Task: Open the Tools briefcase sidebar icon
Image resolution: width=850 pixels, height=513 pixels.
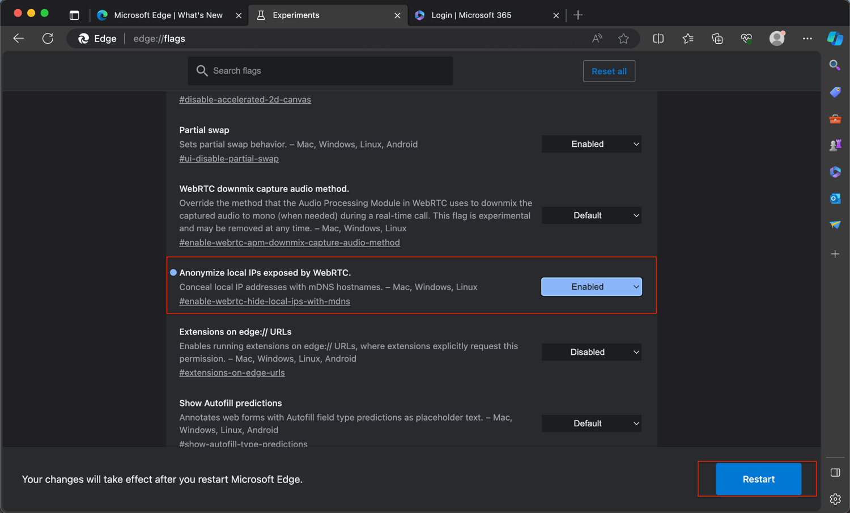Action: point(835,118)
